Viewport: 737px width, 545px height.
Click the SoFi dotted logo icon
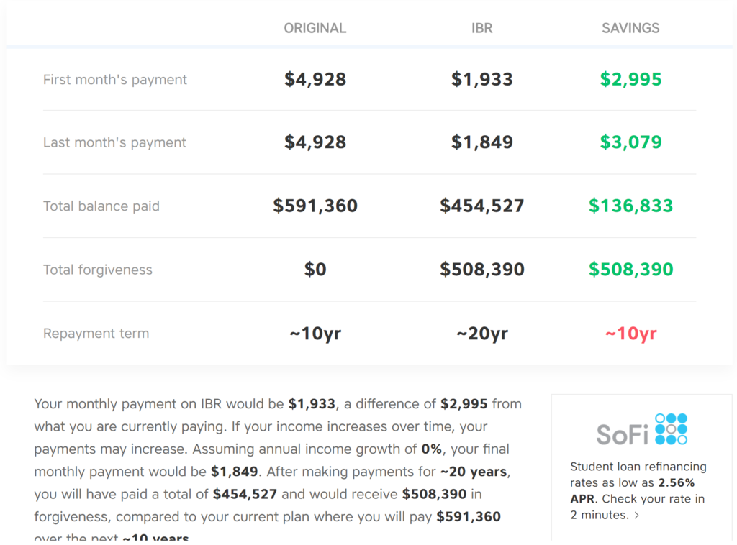coord(671,429)
